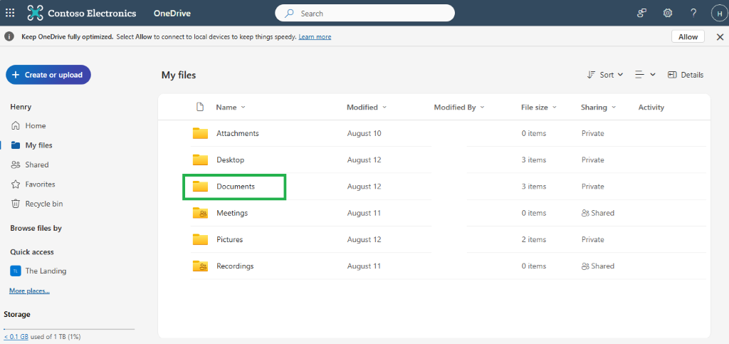The width and height of the screenshot is (729, 344).
Task: Open the app launcher waffle icon
Action: tap(10, 13)
